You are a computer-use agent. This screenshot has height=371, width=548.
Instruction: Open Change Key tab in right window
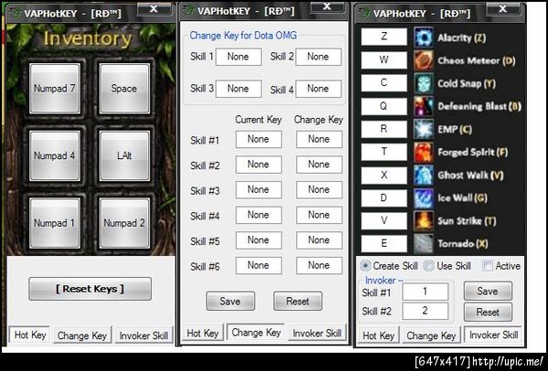[x=431, y=335]
